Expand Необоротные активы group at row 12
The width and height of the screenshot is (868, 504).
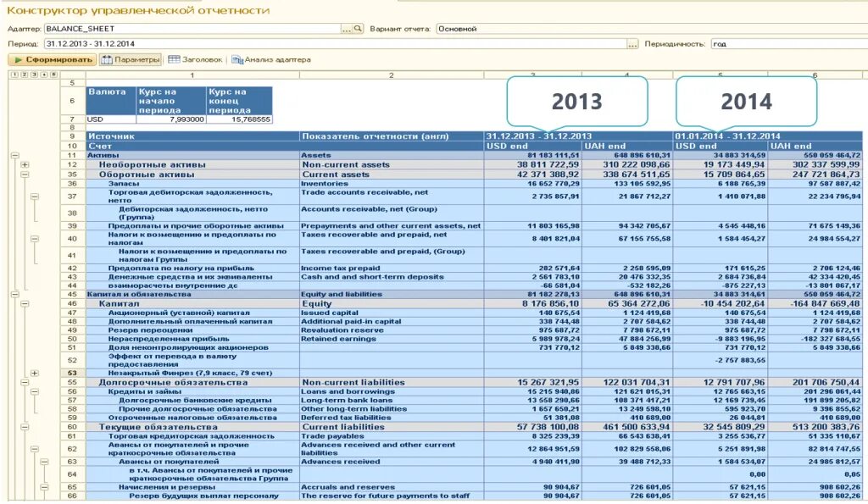pyautogui.click(x=25, y=165)
